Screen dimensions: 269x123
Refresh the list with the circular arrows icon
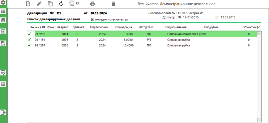coord(61,4)
